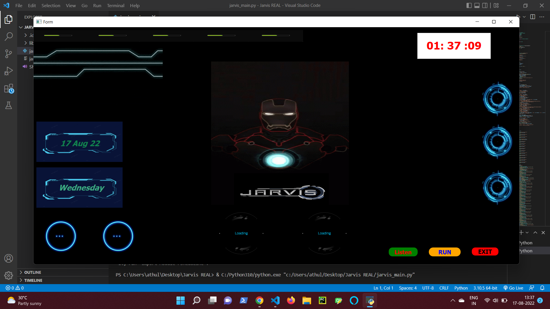Open new terminal dropdown chevron

527,233
